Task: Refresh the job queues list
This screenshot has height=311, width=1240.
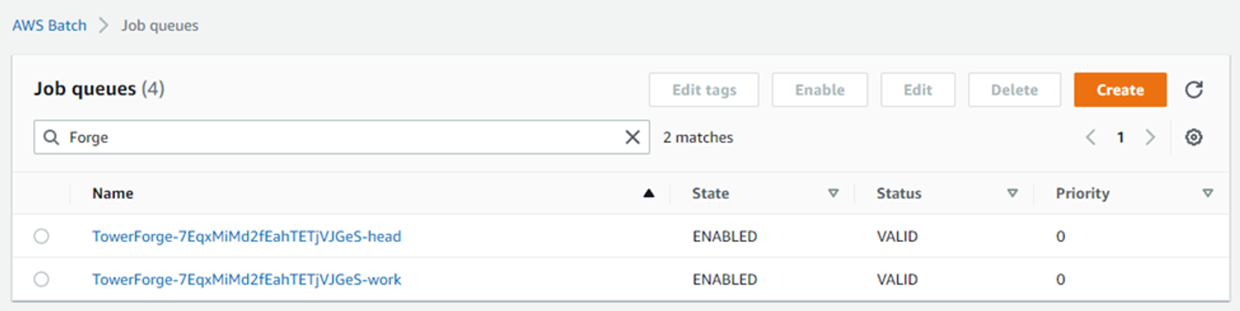Action: [1194, 90]
